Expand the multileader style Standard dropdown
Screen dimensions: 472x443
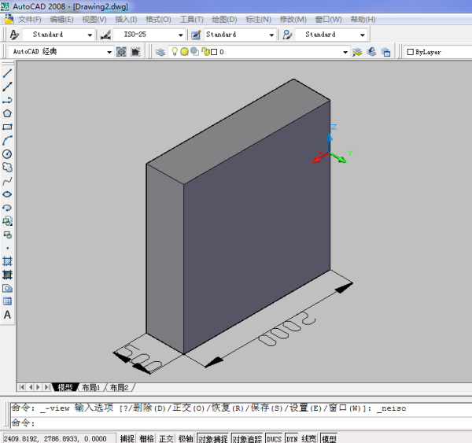point(363,35)
